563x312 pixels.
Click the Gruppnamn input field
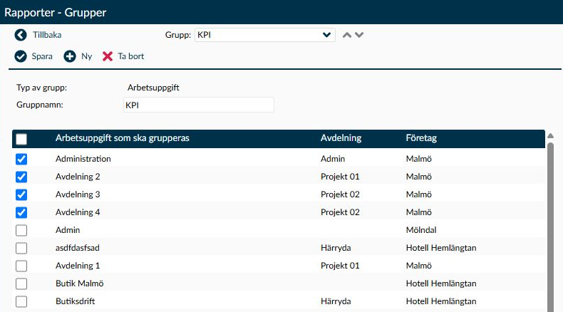click(x=199, y=105)
